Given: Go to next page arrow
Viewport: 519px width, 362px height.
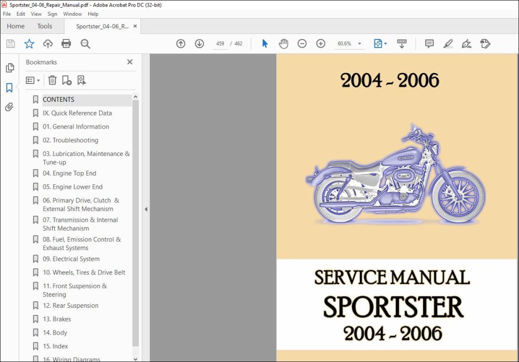Looking at the screenshot, I should [x=199, y=44].
